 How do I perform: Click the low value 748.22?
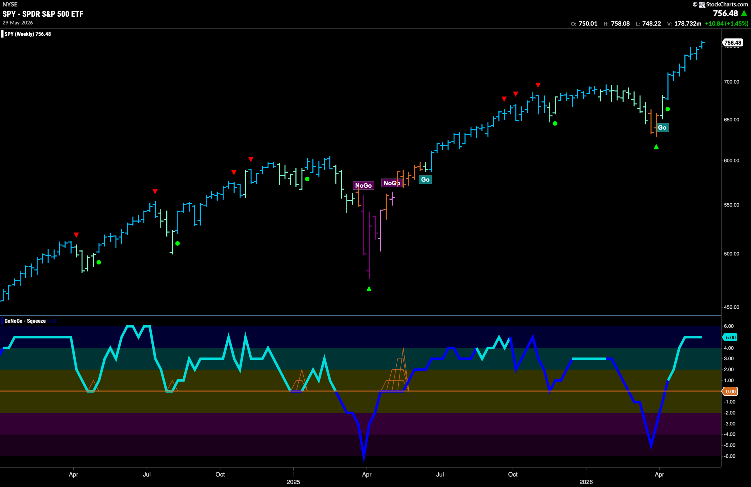pyautogui.click(x=651, y=24)
